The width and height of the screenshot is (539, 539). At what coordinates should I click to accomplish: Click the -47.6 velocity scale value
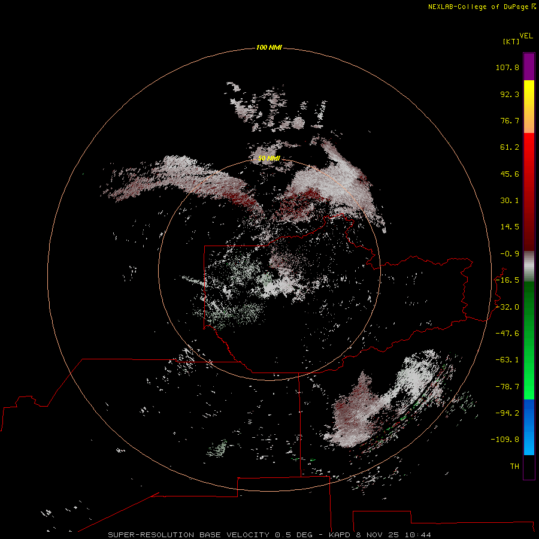(x=507, y=334)
